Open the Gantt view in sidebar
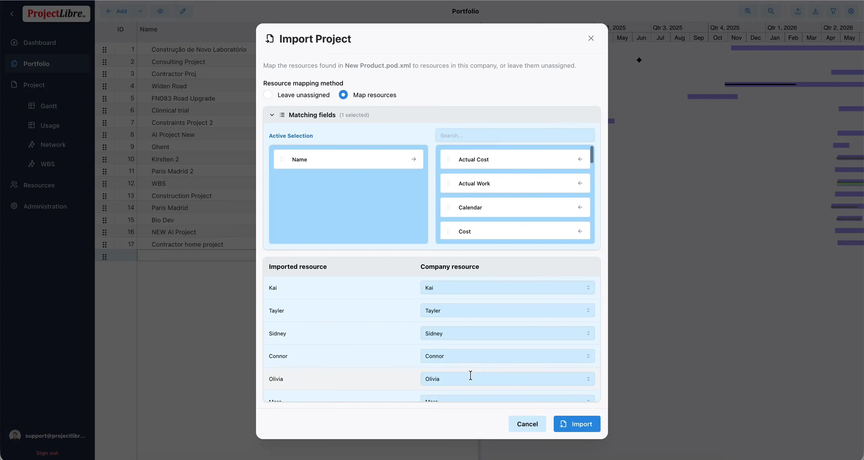864x460 pixels. pyautogui.click(x=49, y=106)
